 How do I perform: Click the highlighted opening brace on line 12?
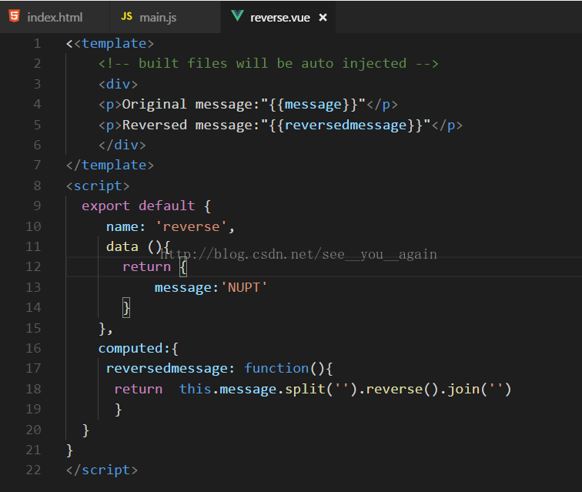coord(183,267)
